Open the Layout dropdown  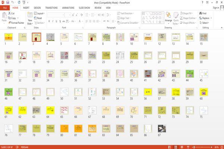point(40,13)
